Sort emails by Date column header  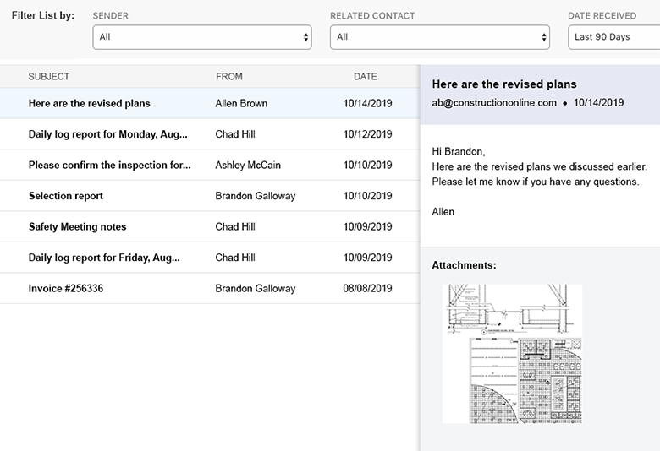click(366, 77)
